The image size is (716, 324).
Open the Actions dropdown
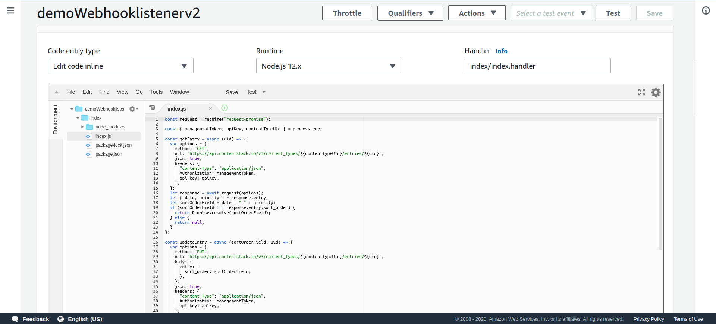(x=477, y=13)
